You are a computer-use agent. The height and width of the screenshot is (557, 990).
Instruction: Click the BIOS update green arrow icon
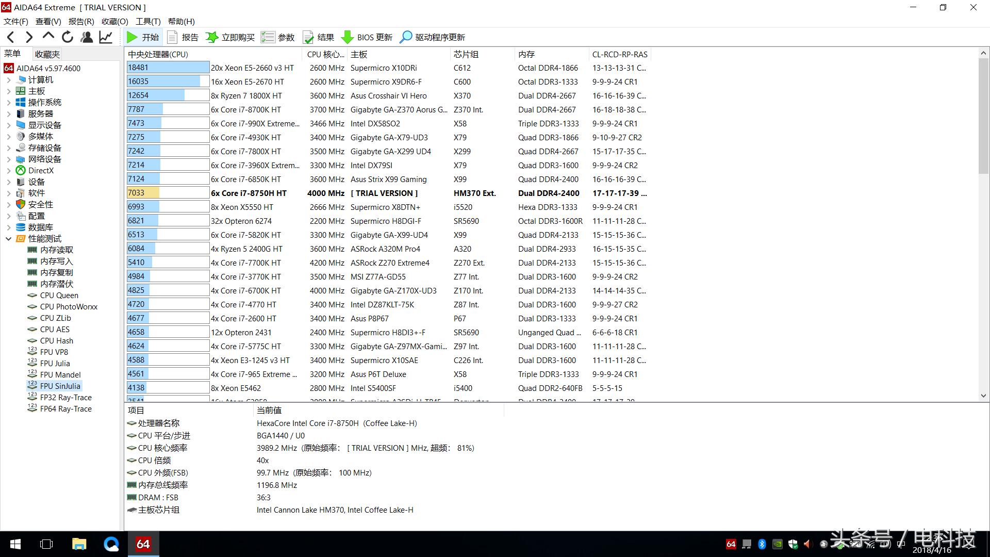click(x=348, y=37)
